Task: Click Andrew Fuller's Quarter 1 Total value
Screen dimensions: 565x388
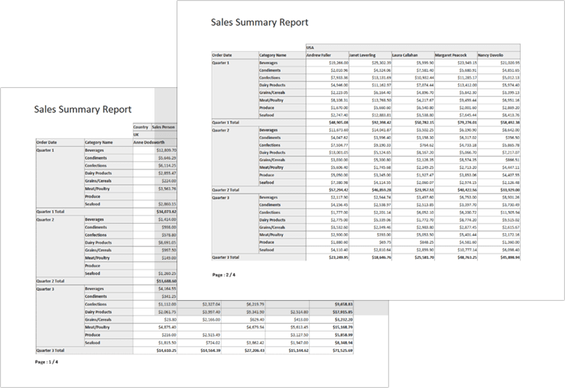Action: click(339, 122)
